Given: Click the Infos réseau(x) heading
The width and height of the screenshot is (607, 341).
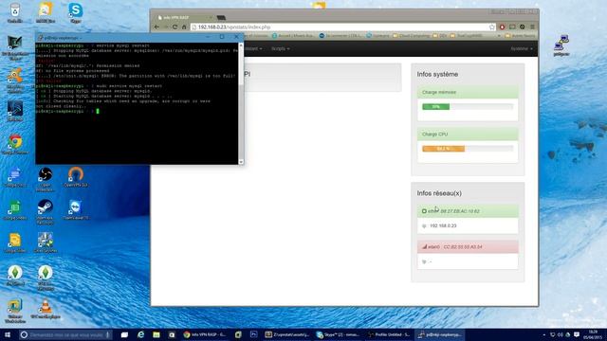Looking at the screenshot, I should [x=439, y=193].
